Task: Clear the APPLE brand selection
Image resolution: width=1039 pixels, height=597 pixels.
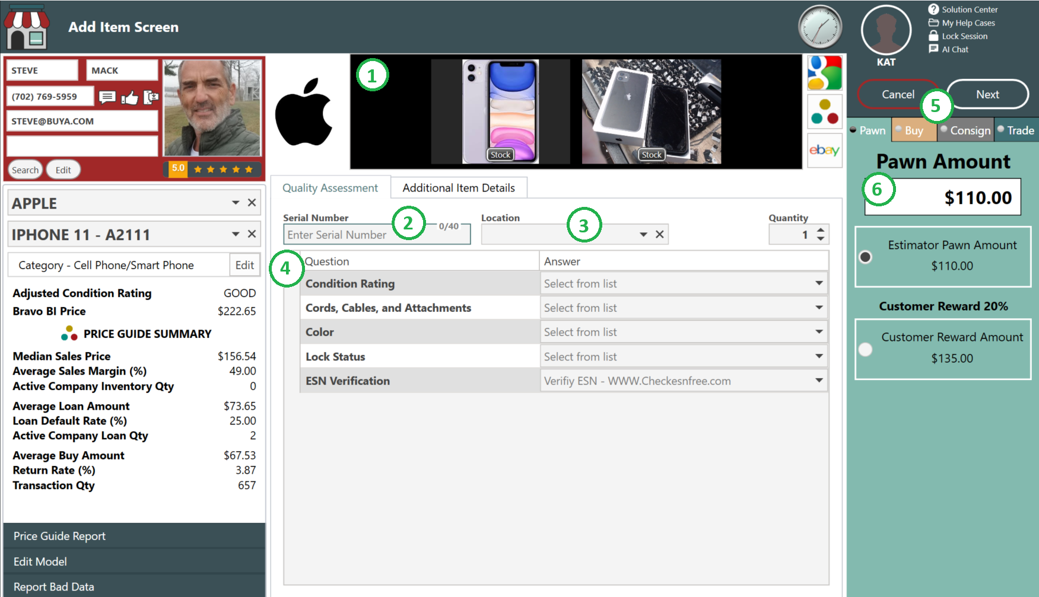Action: pyautogui.click(x=252, y=203)
